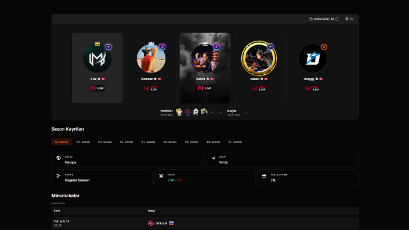This screenshot has height=230, width=409.
Task: Click the purple star badge on hatex's avatar
Action: (x=216, y=47)
